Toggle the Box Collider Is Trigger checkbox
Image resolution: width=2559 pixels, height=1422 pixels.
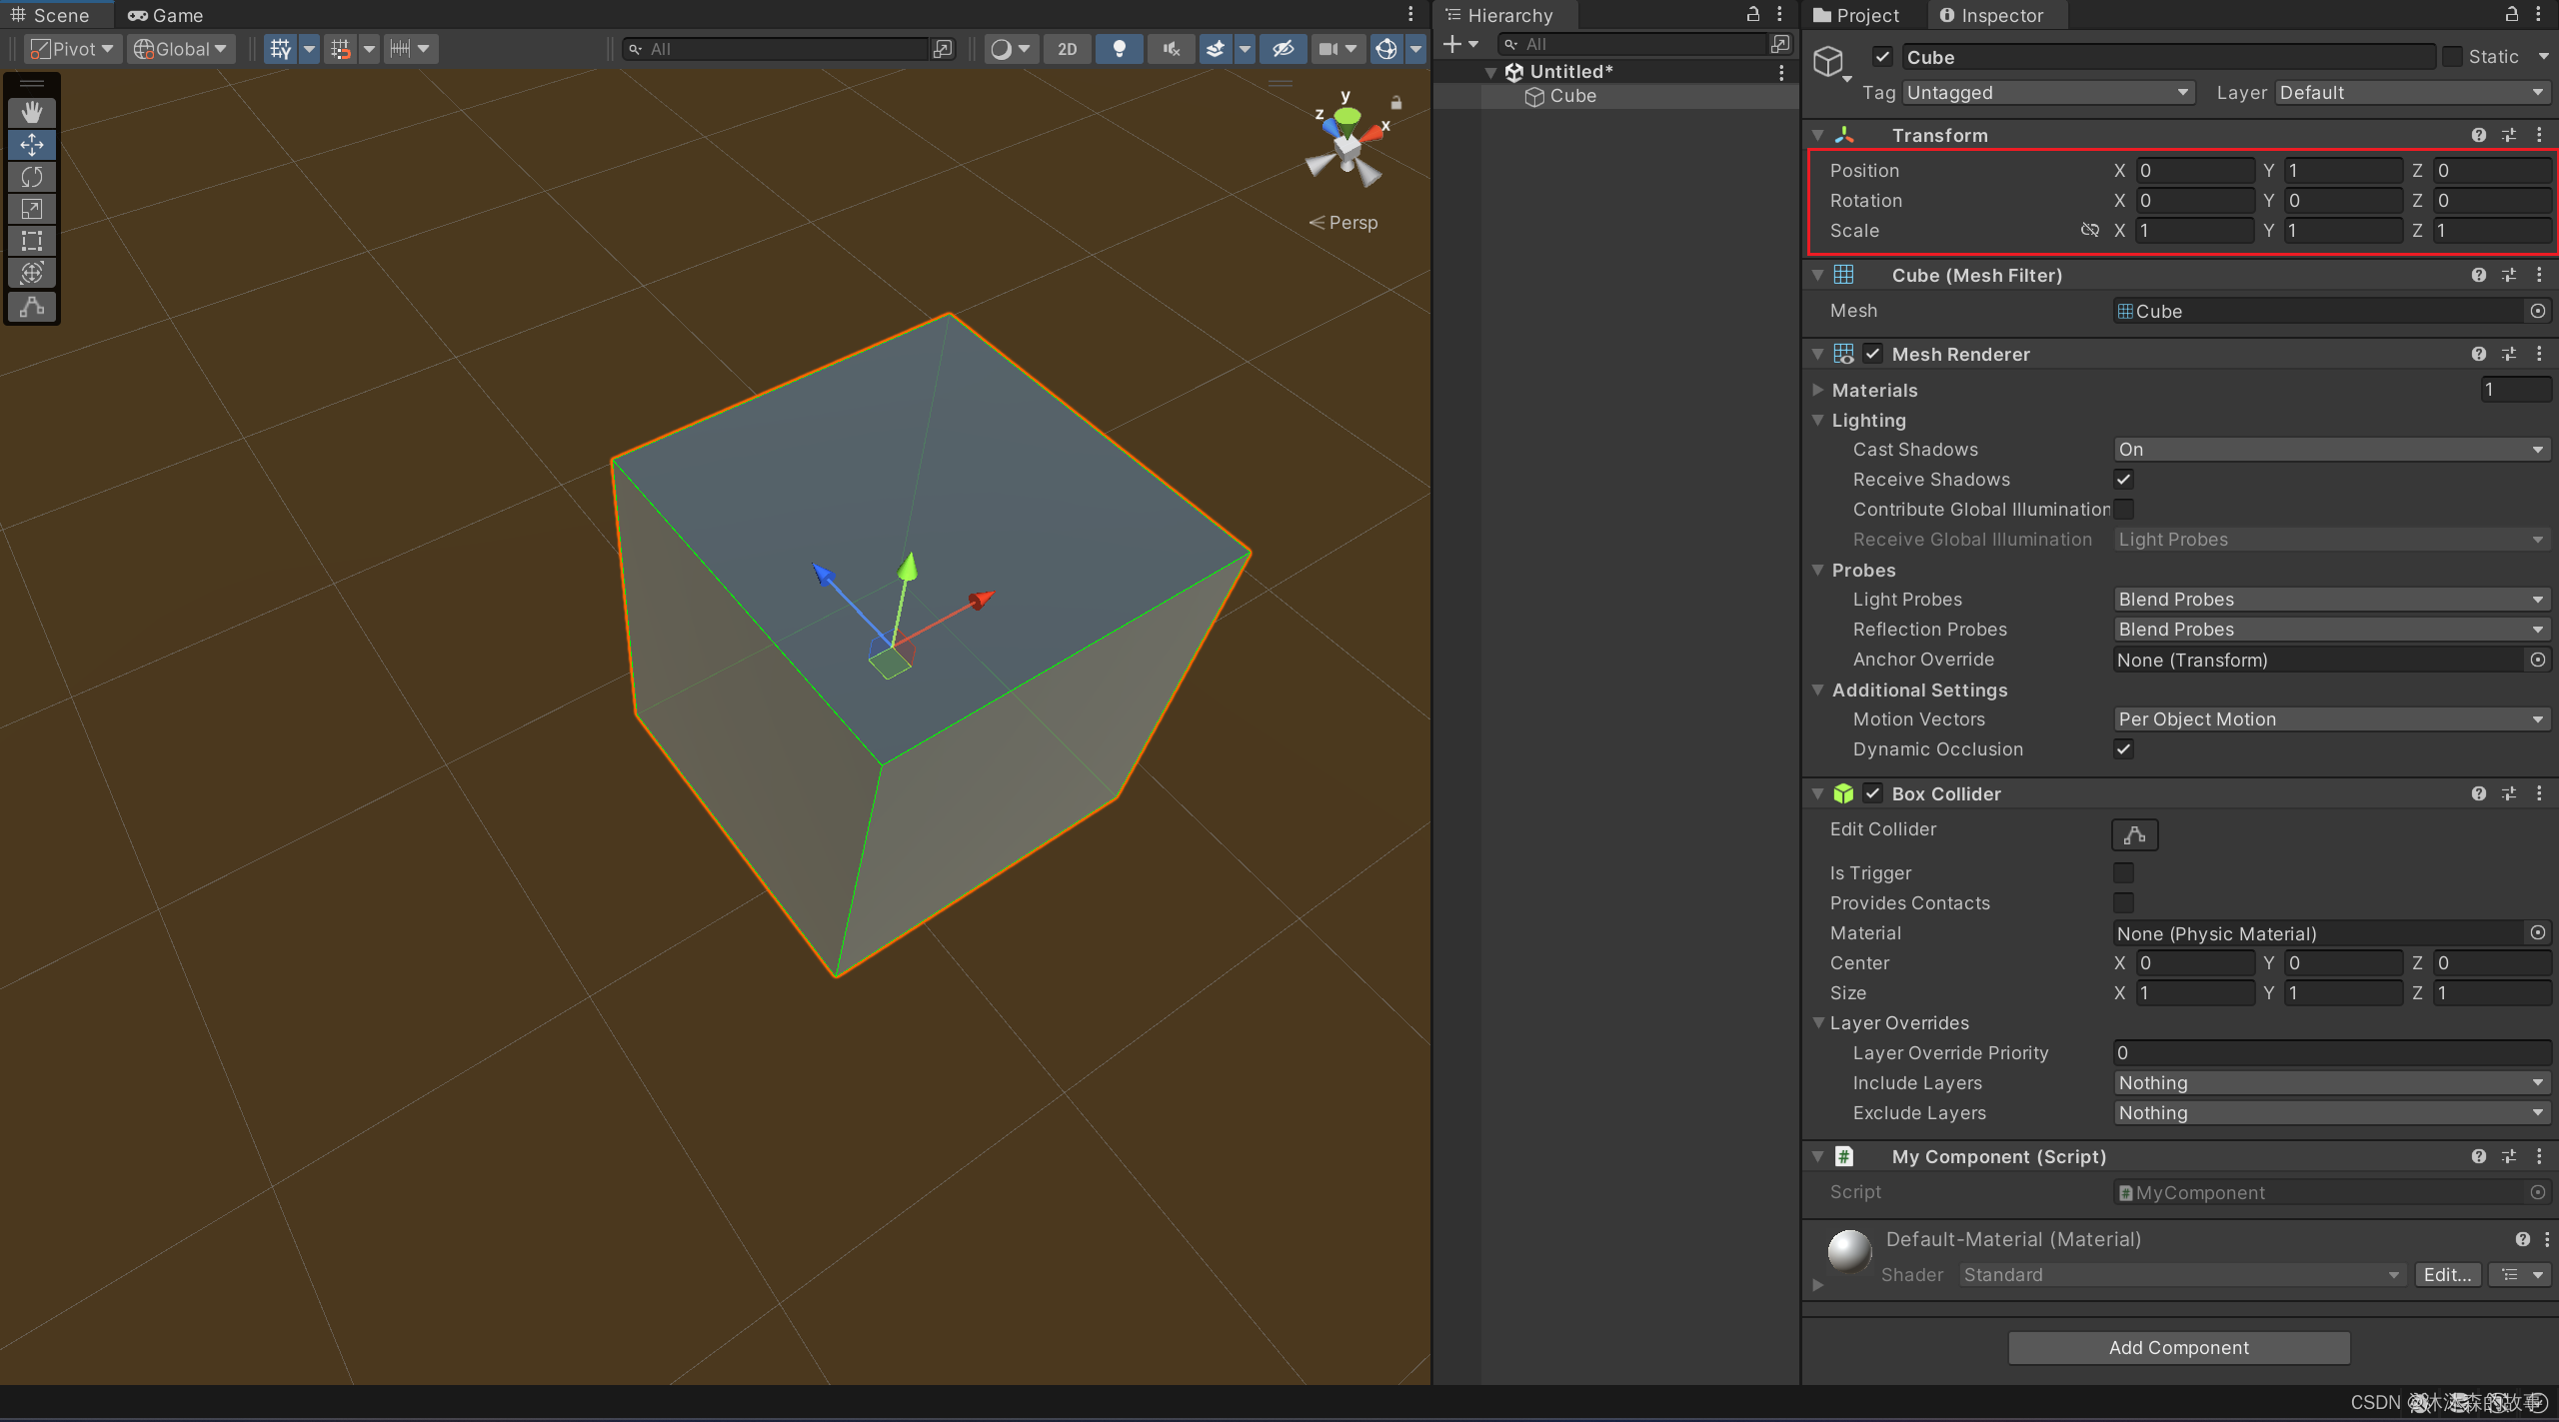tap(2124, 872)
